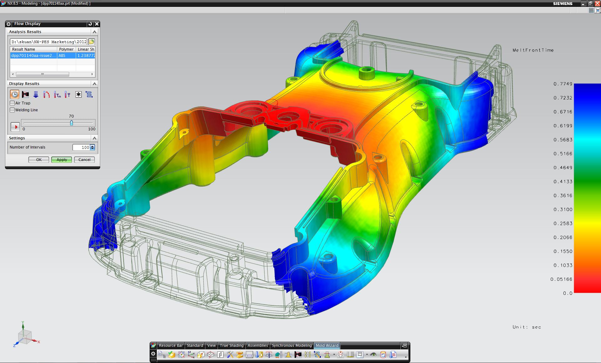Browse for analysis results folder
Screen dimensions: 601x363
coord(92,42)
